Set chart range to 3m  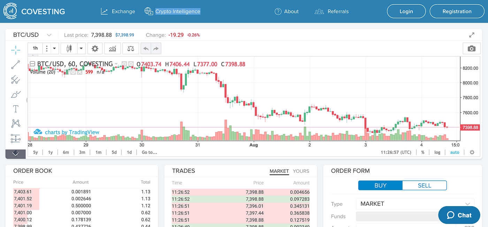(82, 152)
